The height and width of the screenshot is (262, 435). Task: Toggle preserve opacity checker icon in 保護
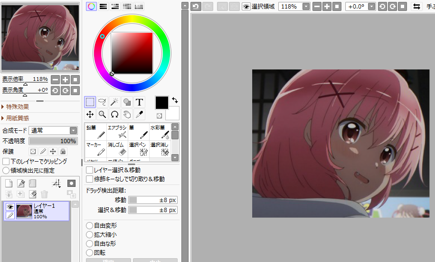[33, 151]
